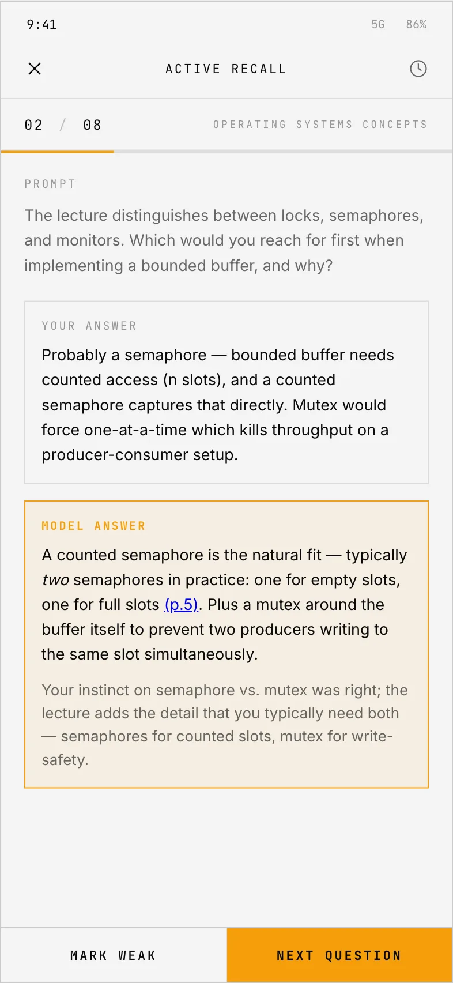
Task: Click the grey feedback note paragraph
Action: pos(225,725)
